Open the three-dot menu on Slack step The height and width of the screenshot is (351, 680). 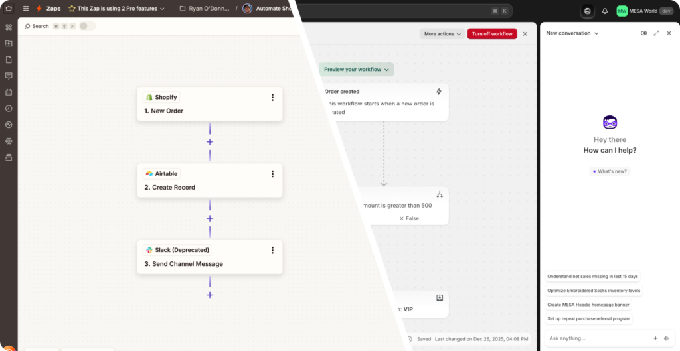click(x=272, y=250)
